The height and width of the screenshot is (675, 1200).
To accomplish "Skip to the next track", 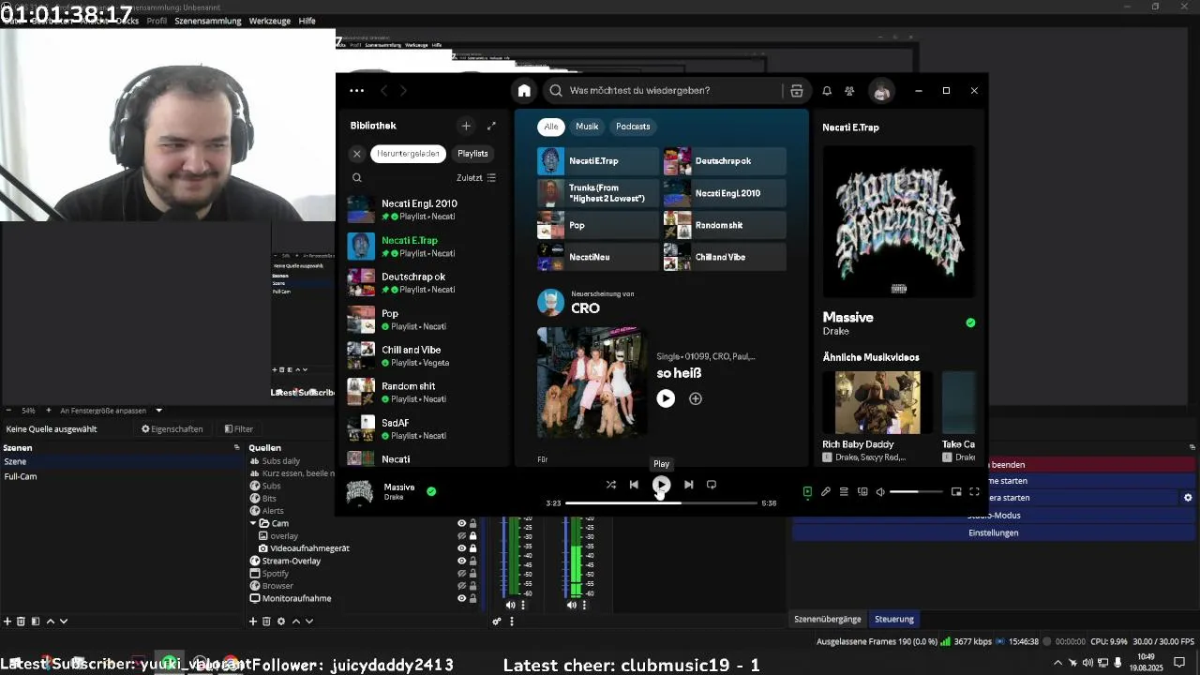I will [x=689, y=485].
